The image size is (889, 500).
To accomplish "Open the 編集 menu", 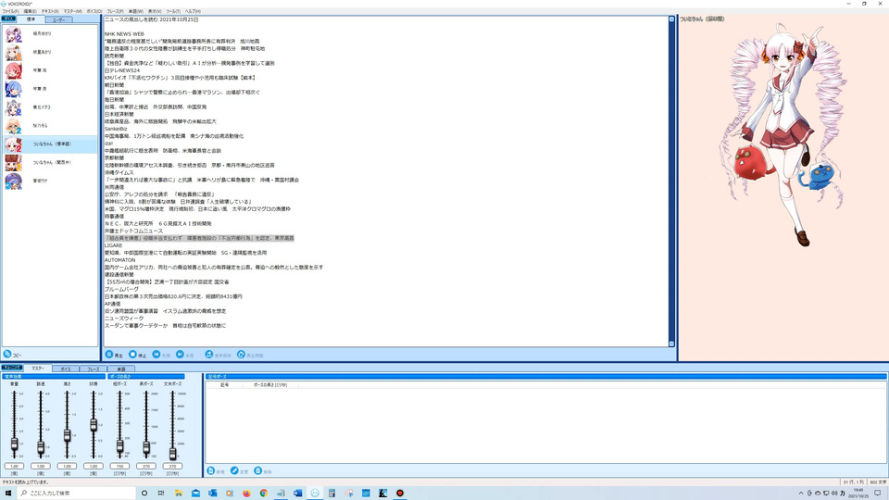I will point(30,11).
